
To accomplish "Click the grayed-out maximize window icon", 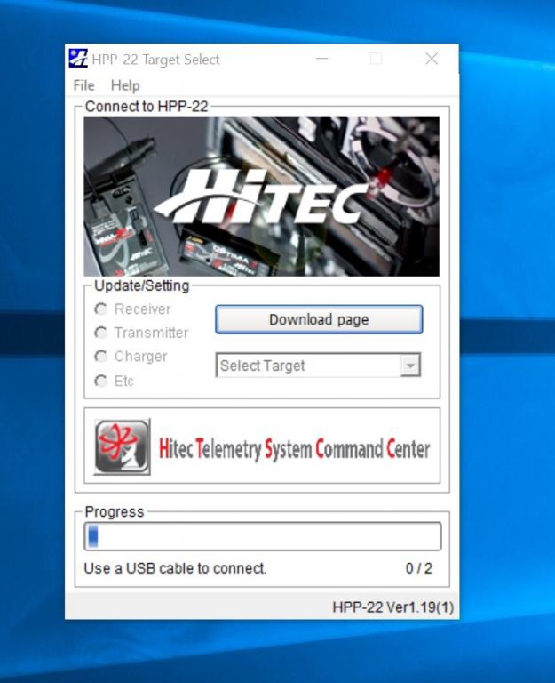I will (x=377, y=59).
